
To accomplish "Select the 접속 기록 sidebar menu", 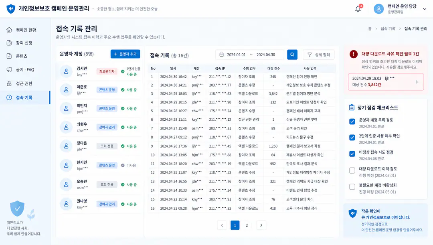I will [x=25, y=97].
